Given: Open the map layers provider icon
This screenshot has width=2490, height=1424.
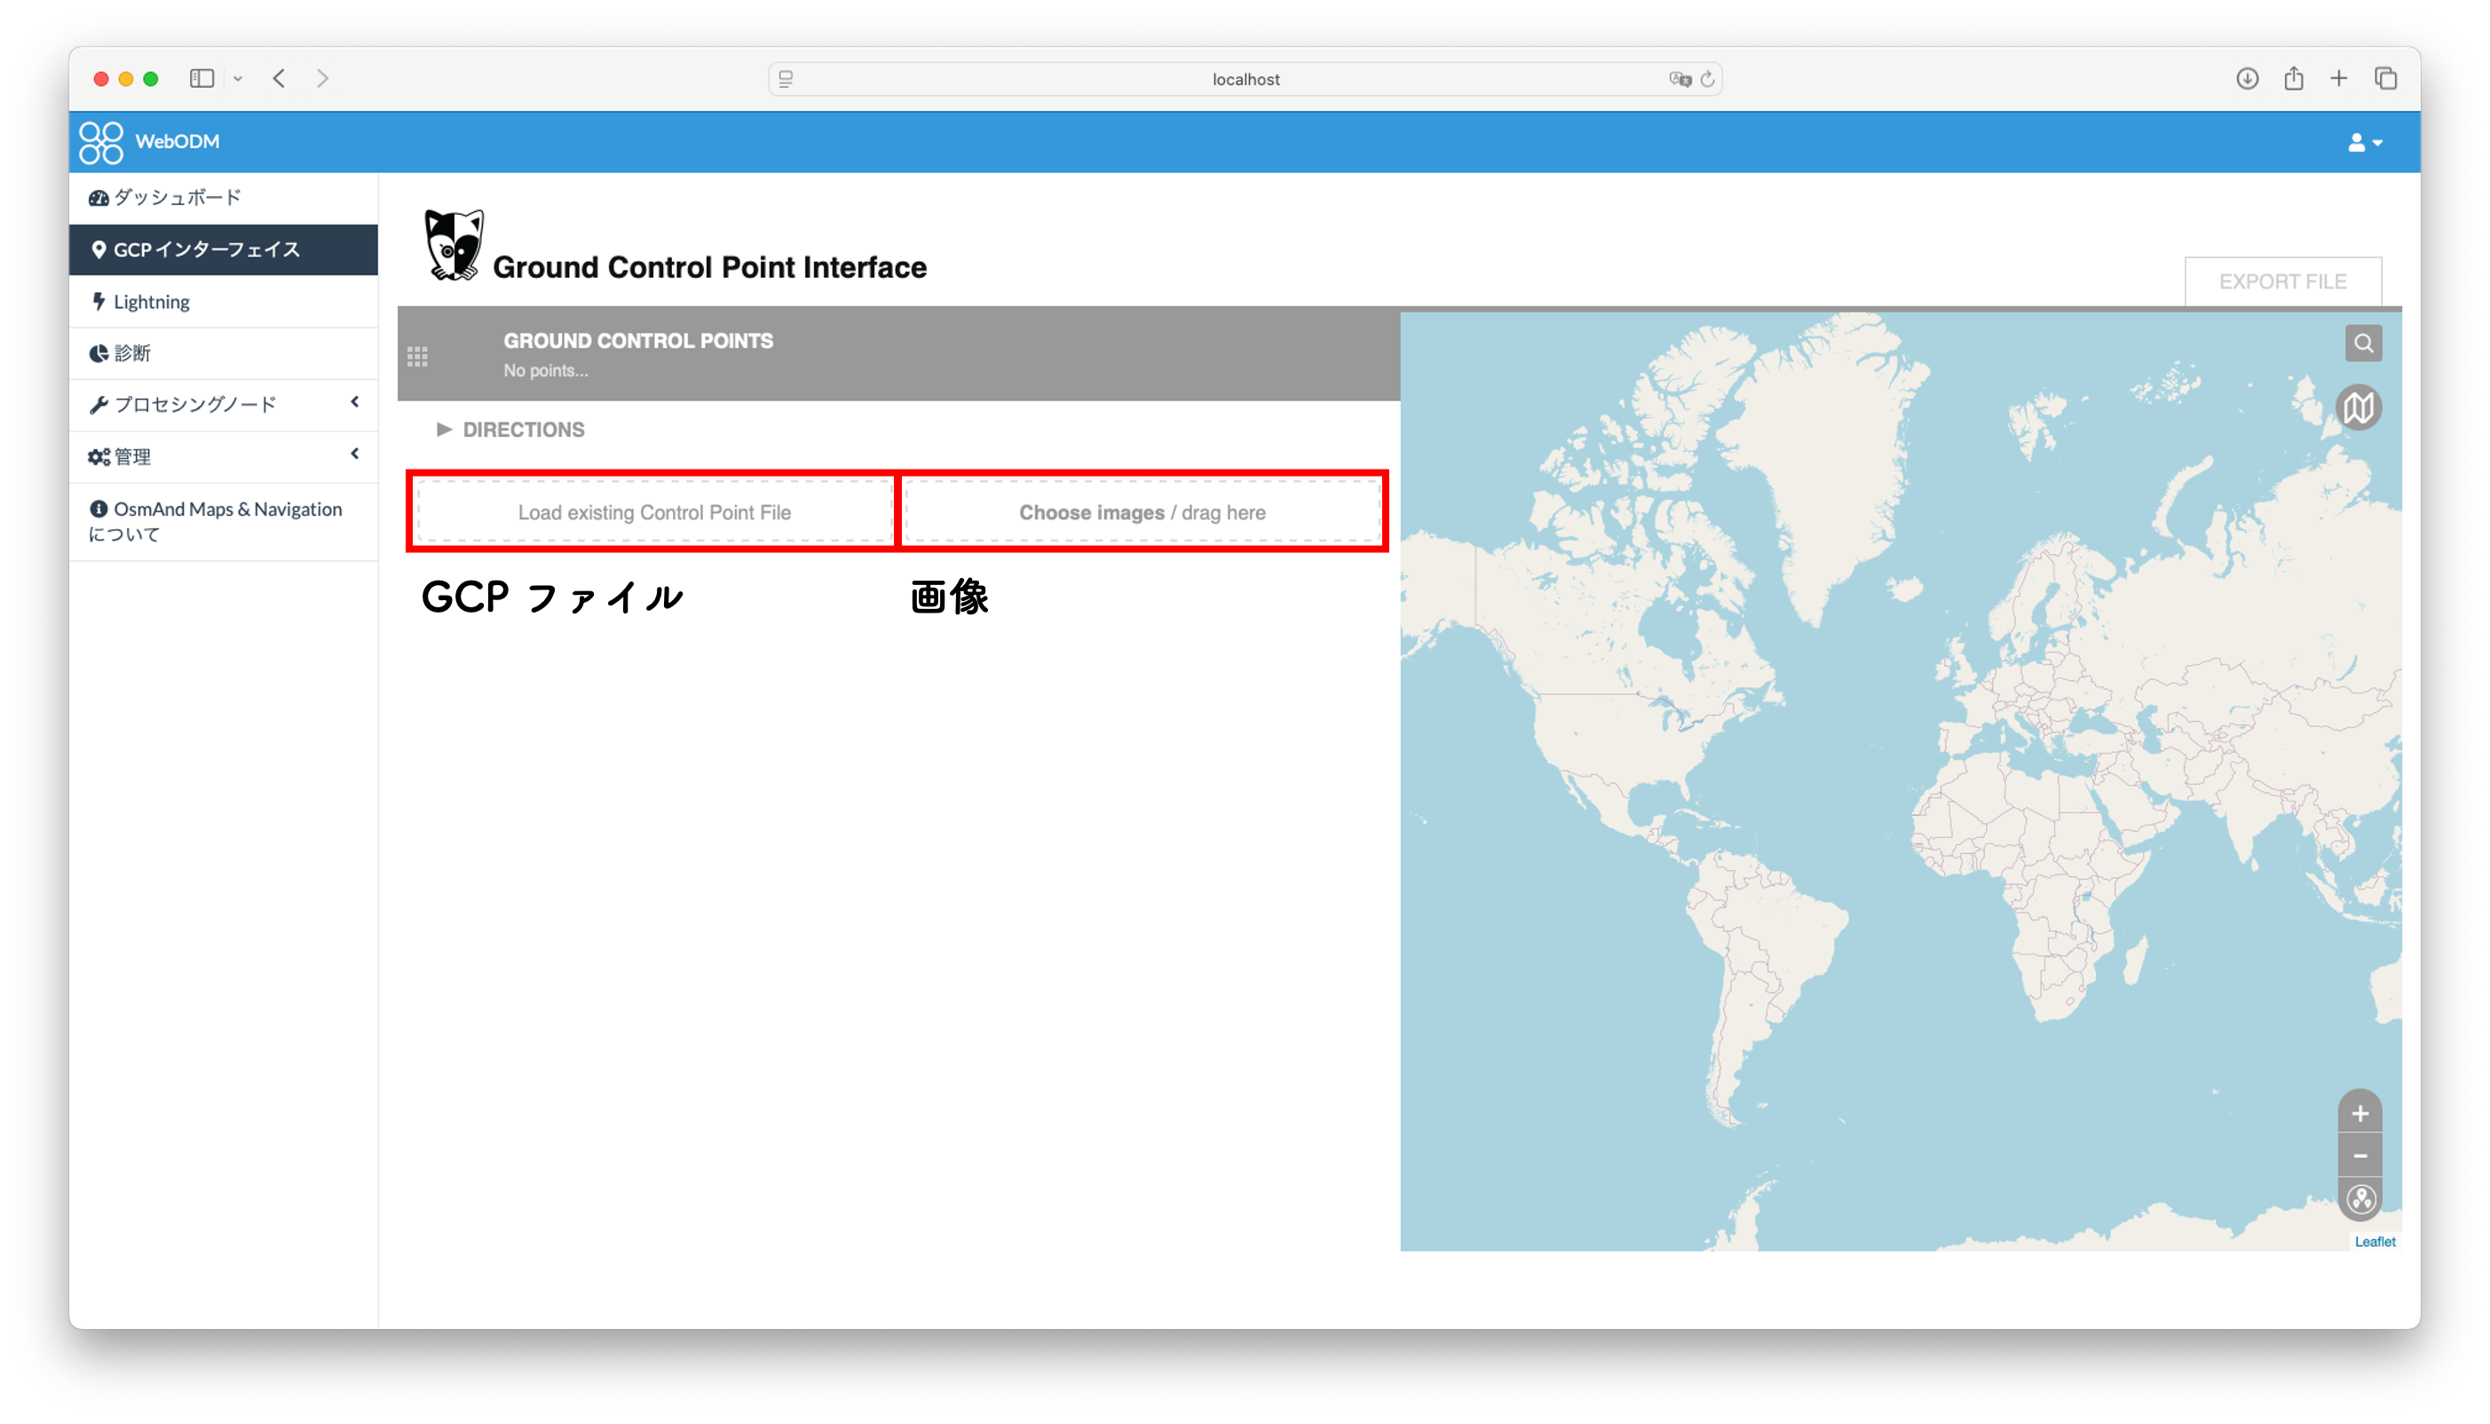Looking at the screenshot, I should pyautogui.click(x=2359, y=407).
